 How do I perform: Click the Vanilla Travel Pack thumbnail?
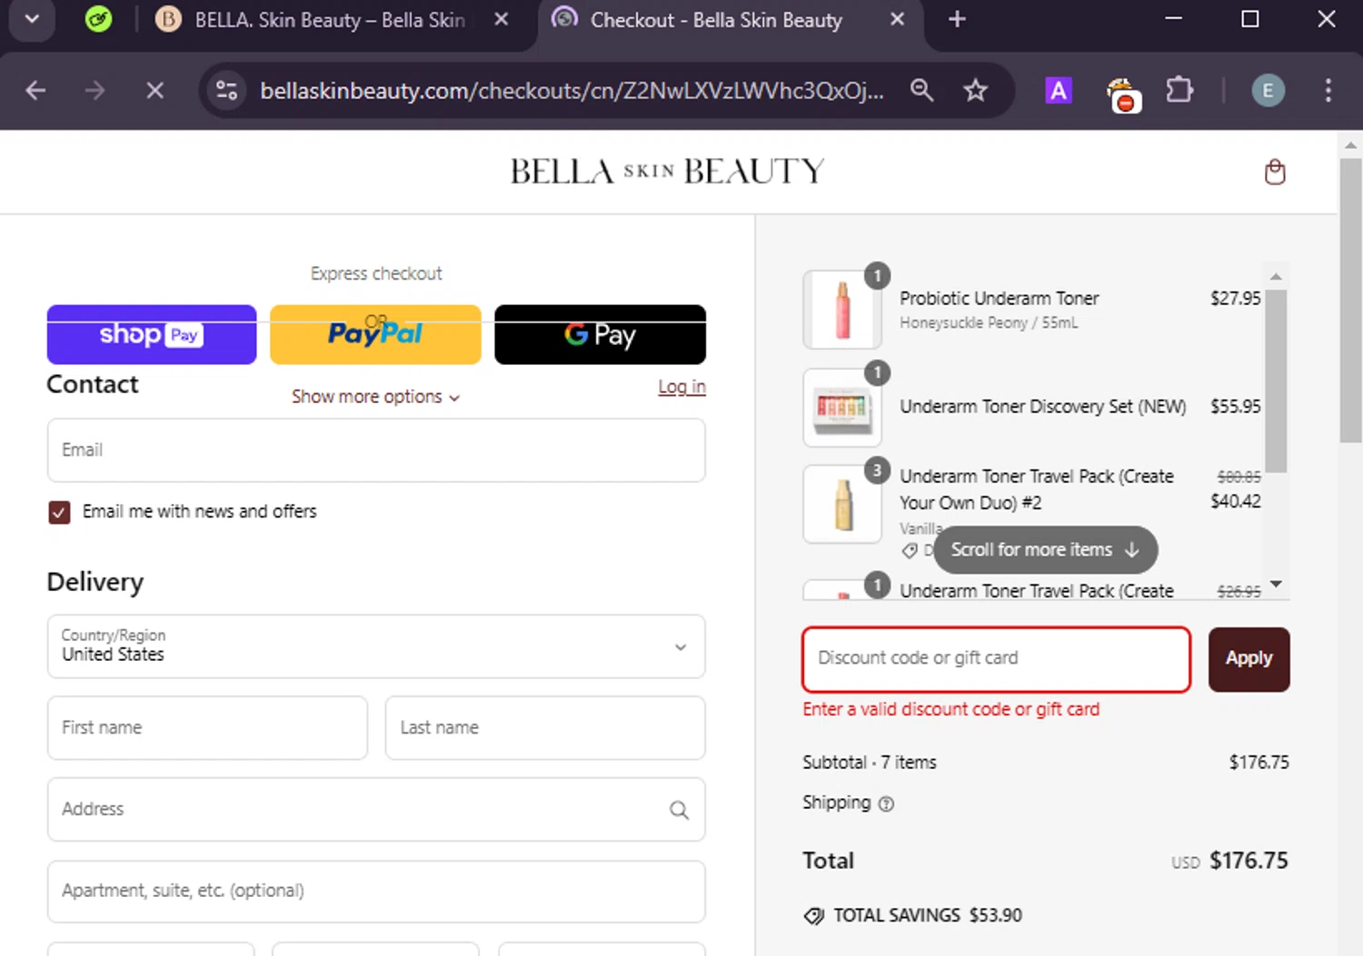[842, 504]
